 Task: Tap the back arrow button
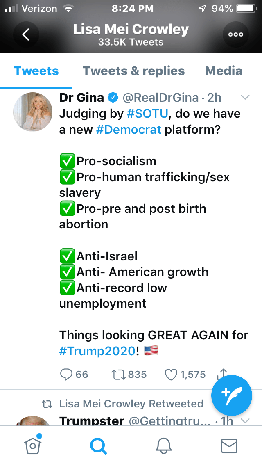pos(25,34)
